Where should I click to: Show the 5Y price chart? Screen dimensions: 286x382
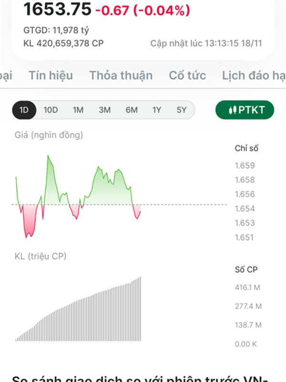(182, 110)
